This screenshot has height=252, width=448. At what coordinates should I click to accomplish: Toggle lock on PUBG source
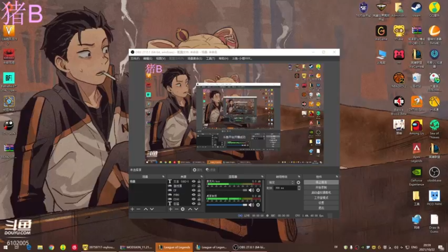(199, 194)
